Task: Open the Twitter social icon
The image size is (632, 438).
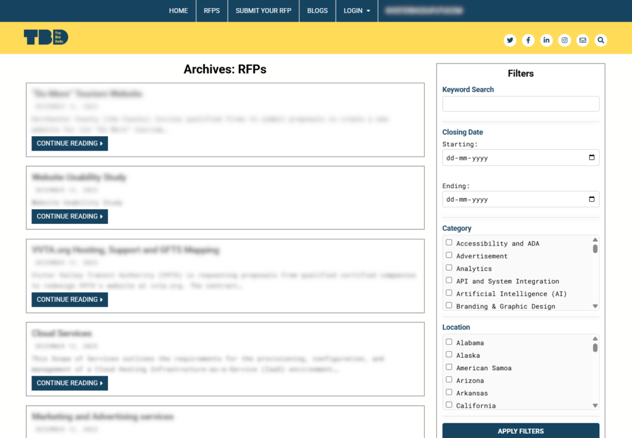Action: tap(510, 40)
